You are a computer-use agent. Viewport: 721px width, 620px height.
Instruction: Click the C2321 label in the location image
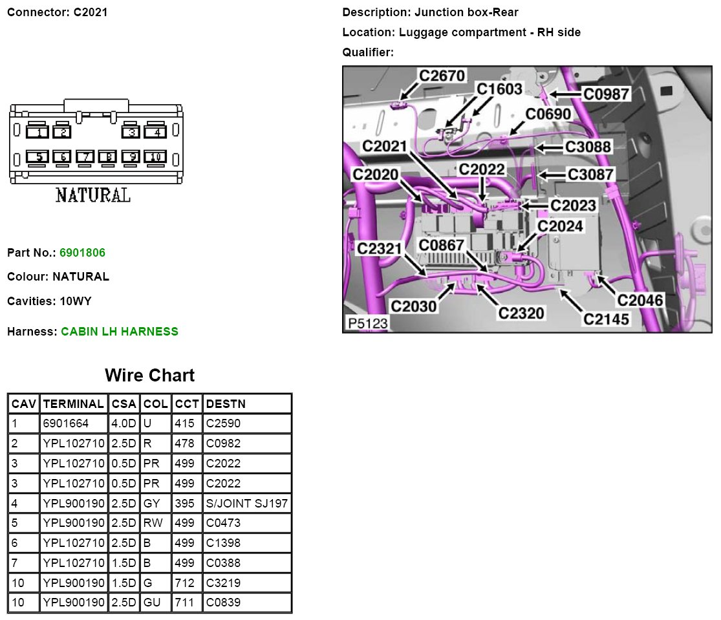[x=380, y=248]
